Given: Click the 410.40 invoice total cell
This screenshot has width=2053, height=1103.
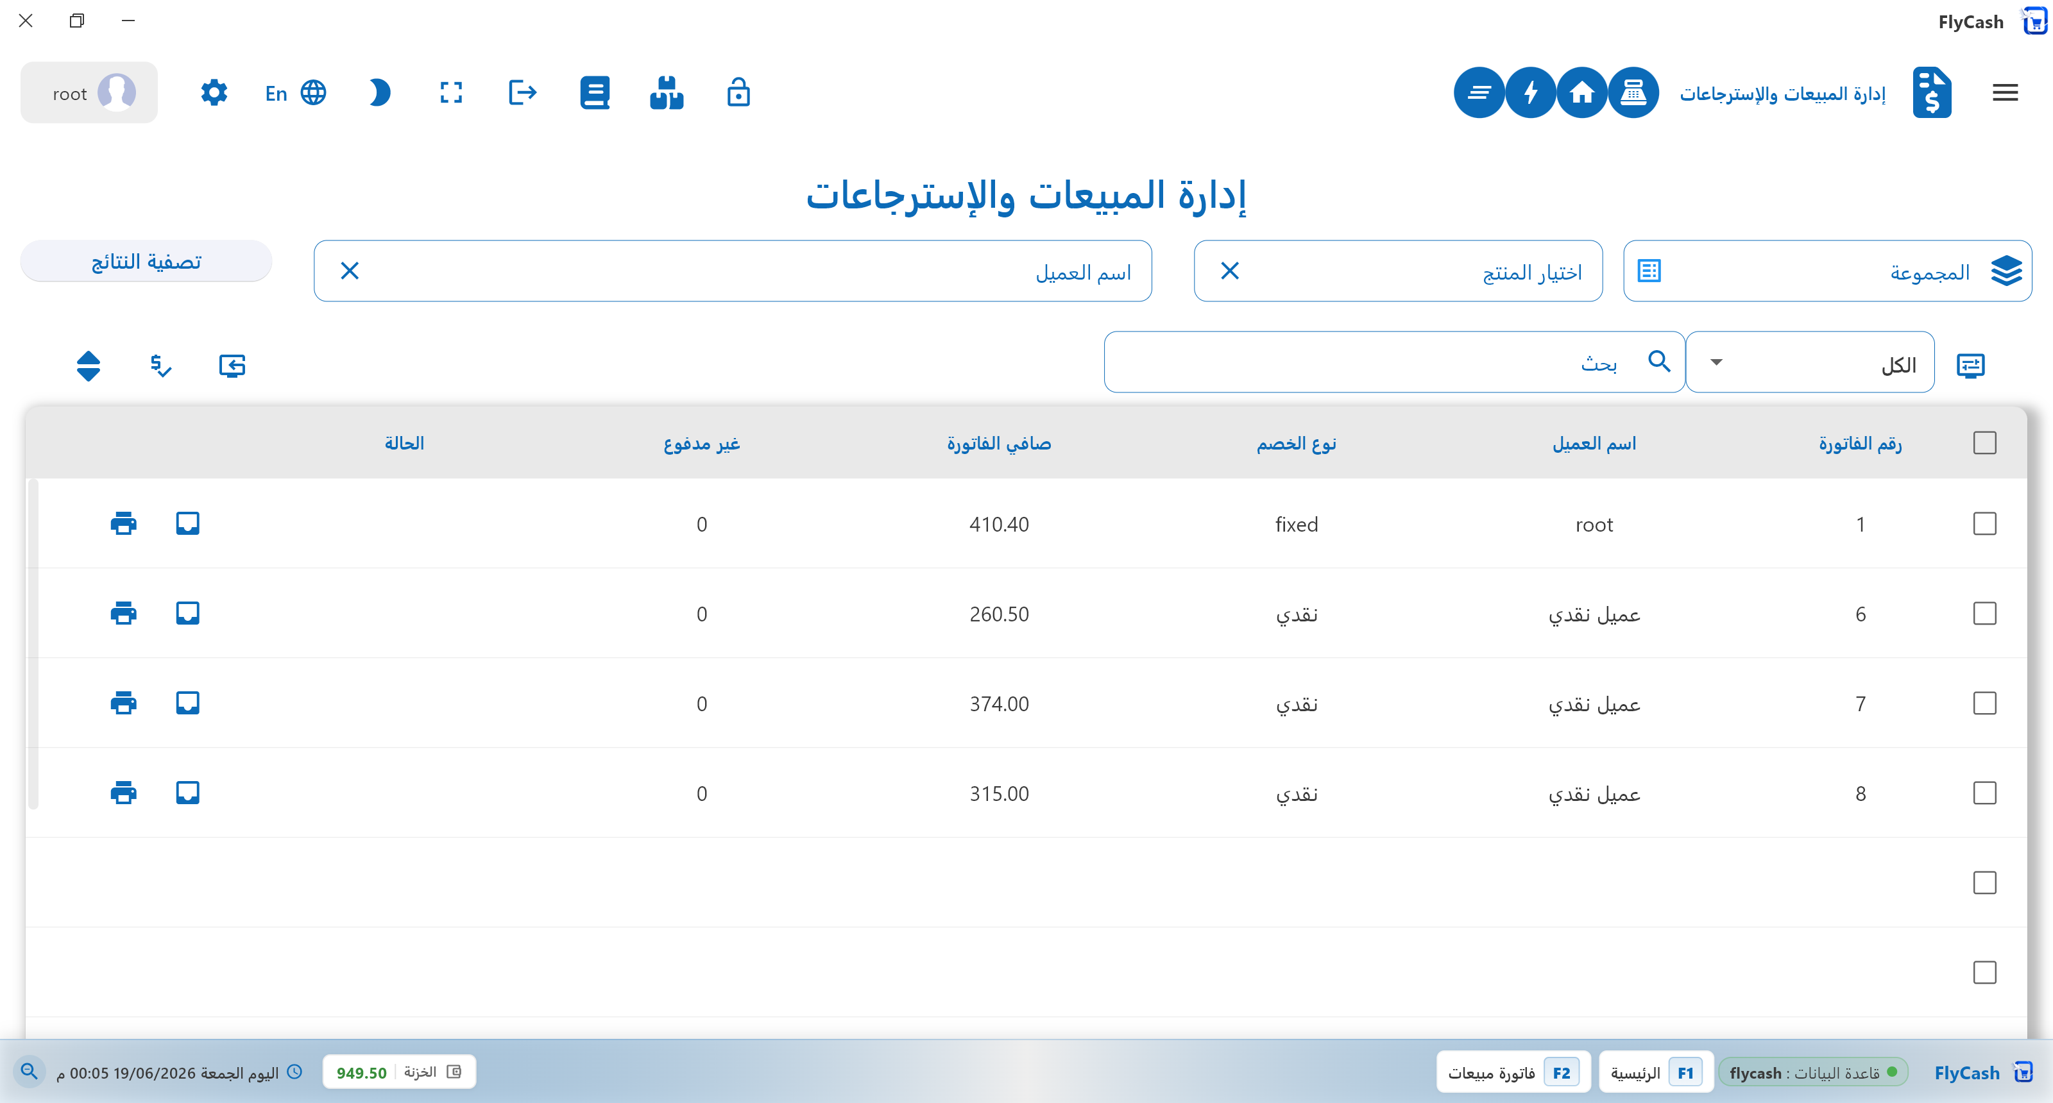Looking at the screenshot, I should pyautogui.click(x=999, y=524).
